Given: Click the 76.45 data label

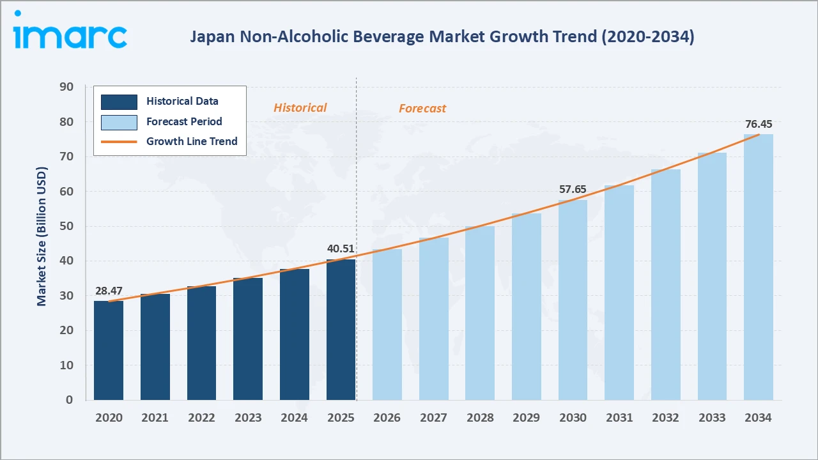Looking at the screenshot, I should click(759, 124).
